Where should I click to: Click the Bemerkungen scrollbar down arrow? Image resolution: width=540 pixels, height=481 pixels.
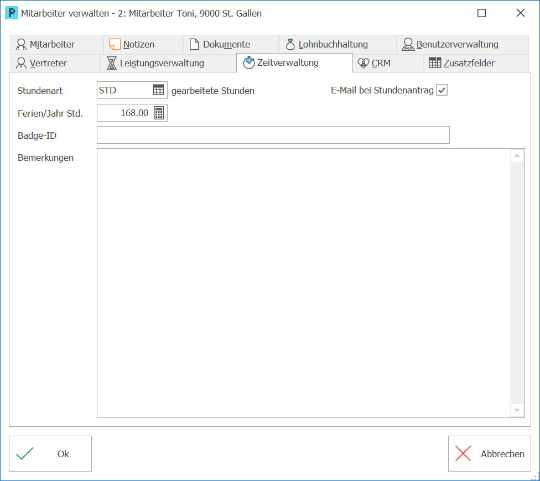[517, 410]
